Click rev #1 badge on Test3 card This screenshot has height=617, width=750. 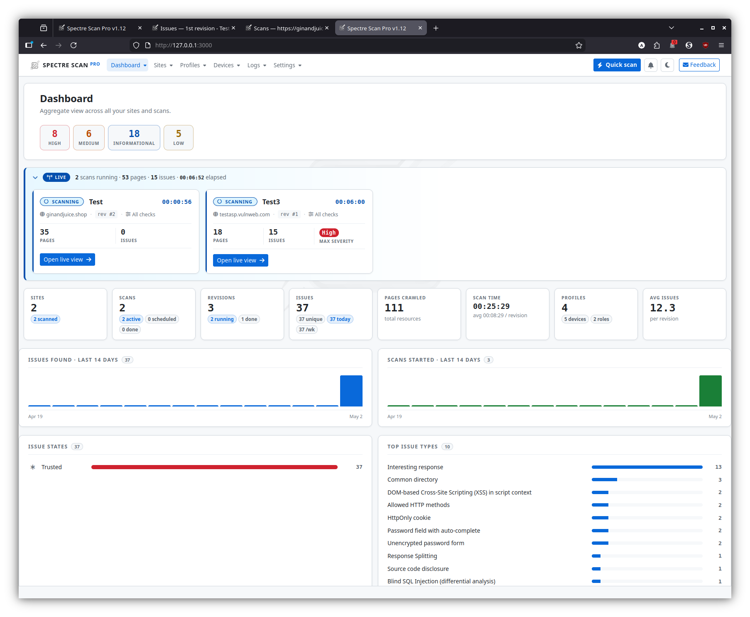pos(289,214)
